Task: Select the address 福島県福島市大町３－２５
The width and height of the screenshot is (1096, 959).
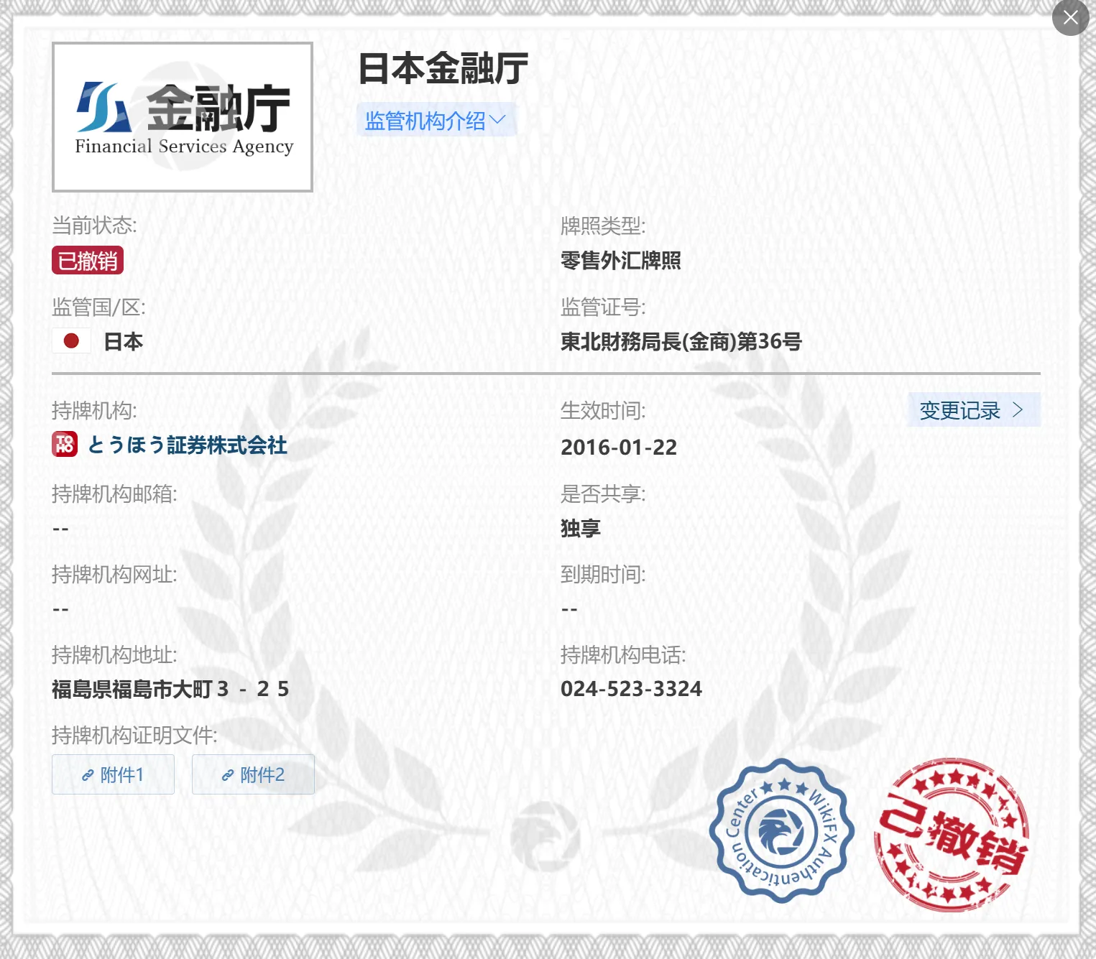Action: [170, 689]
